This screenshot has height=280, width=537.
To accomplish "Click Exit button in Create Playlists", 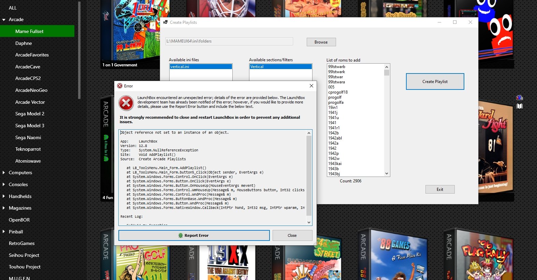I will (440, 190).
